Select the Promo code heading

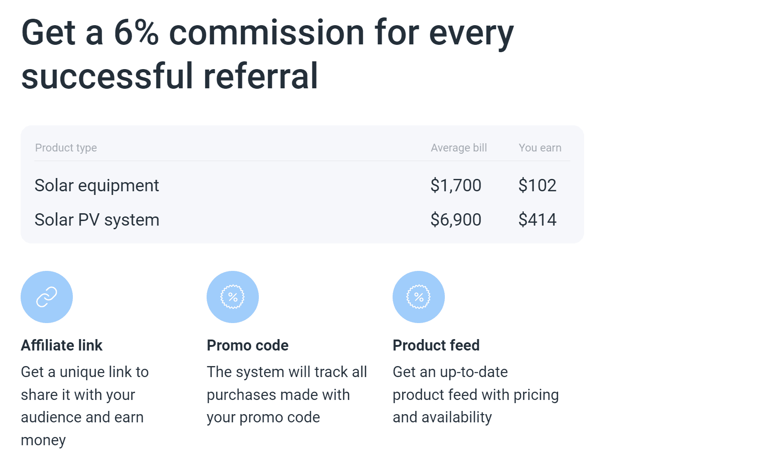pos(248,345)
